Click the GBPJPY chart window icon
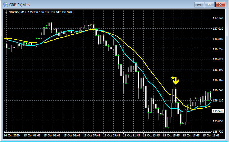Screen dimensions: 229x142 coord(6,5)
